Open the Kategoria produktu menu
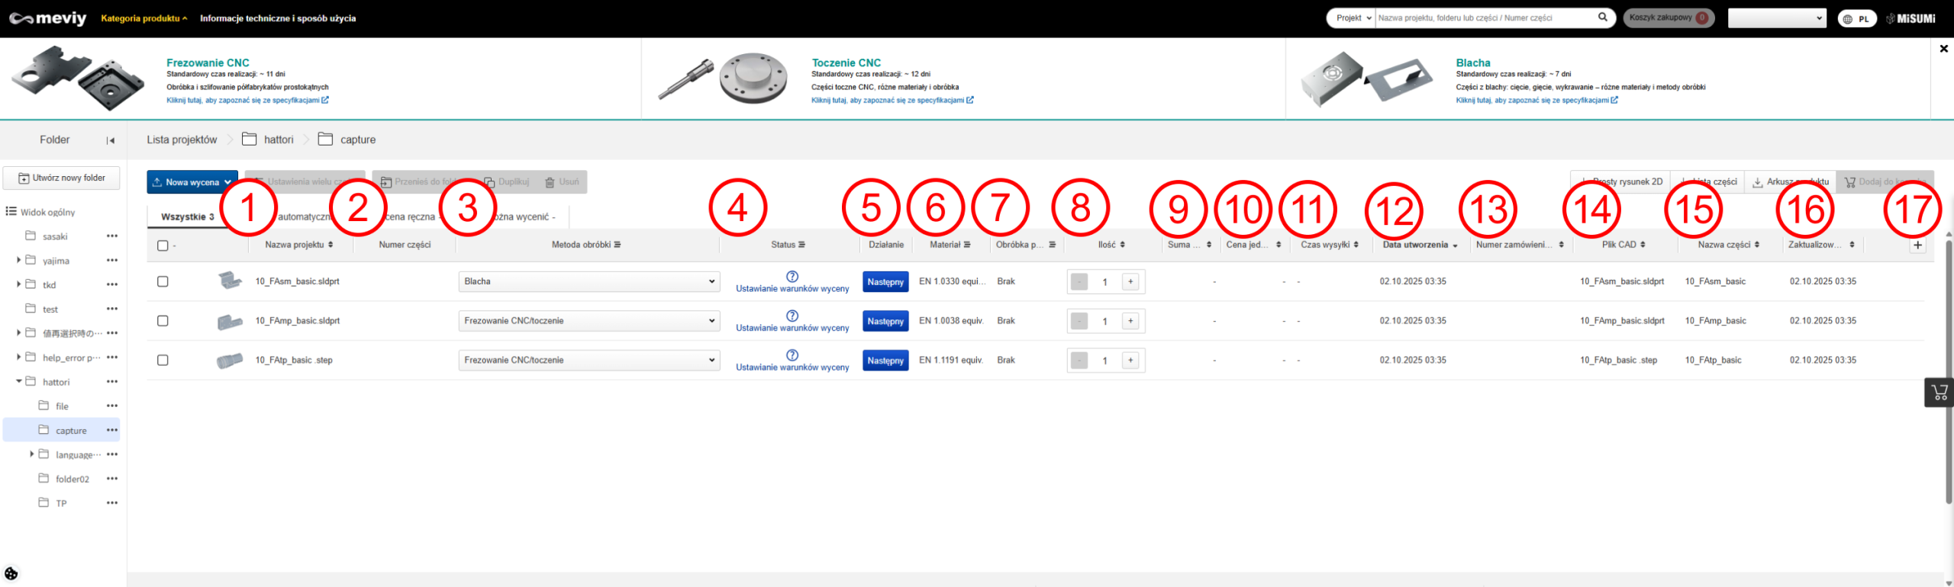The height and width of the screenshot is (587, 1954). (x=143, y=18)
